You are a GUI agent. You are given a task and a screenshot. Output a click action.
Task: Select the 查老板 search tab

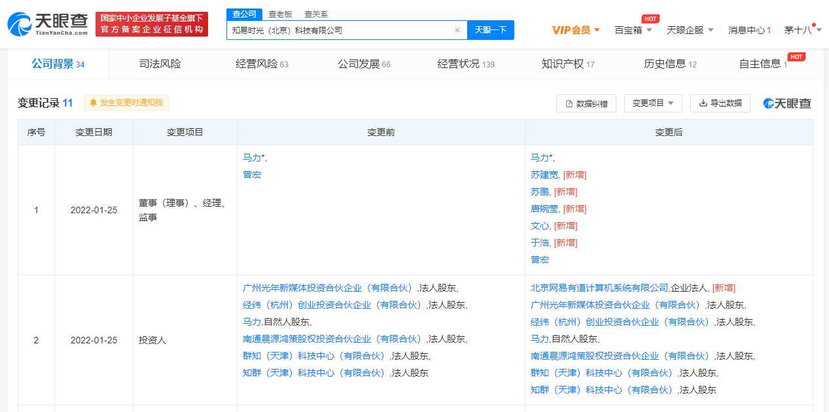coord(280,14)
